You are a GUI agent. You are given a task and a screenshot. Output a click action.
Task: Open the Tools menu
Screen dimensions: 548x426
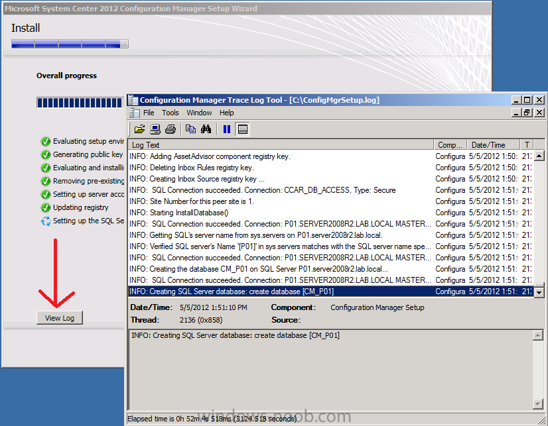click(x=171, y=113)
